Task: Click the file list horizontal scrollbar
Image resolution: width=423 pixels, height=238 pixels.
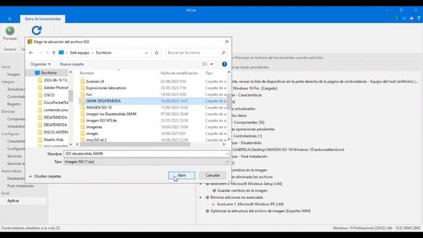Action: (x=135, y=144)
